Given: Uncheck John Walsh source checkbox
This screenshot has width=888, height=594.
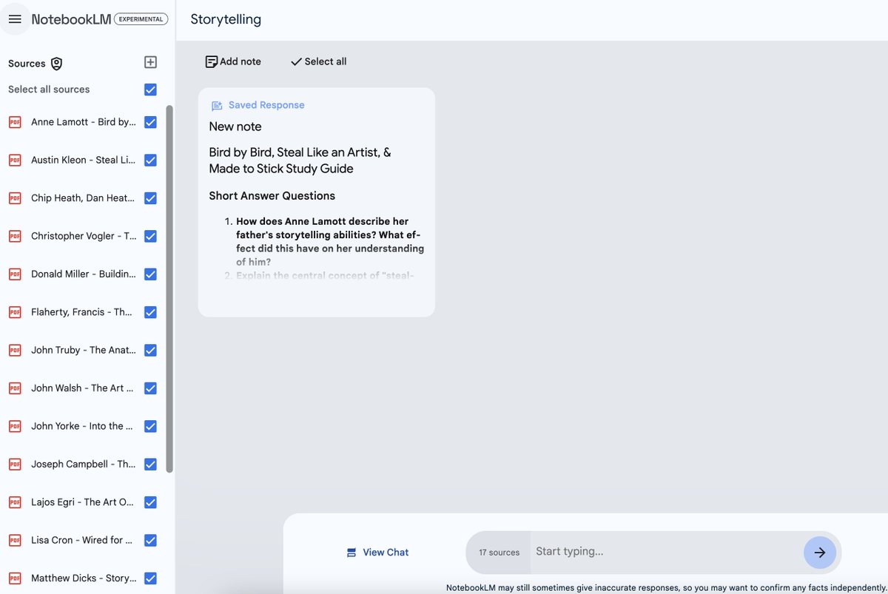Looking at the screenshot, I should coord(150,388).
